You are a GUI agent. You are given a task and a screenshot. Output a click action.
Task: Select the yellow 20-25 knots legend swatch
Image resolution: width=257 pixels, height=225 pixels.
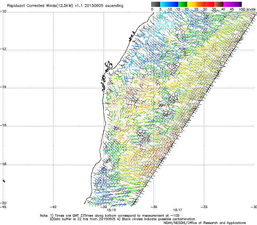tap(192, 4)
